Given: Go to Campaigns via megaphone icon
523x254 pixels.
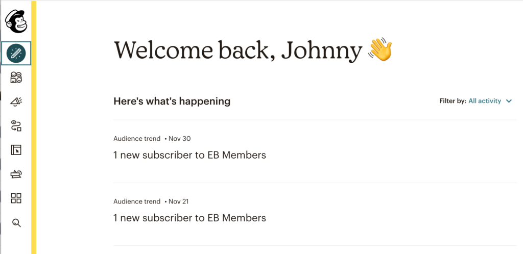Looking at the screenshot, I should pyautogui.click(x=16, y=102).
